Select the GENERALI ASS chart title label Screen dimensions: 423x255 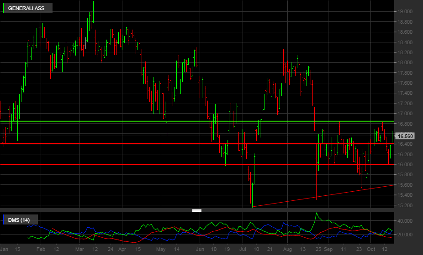[26, 8]
